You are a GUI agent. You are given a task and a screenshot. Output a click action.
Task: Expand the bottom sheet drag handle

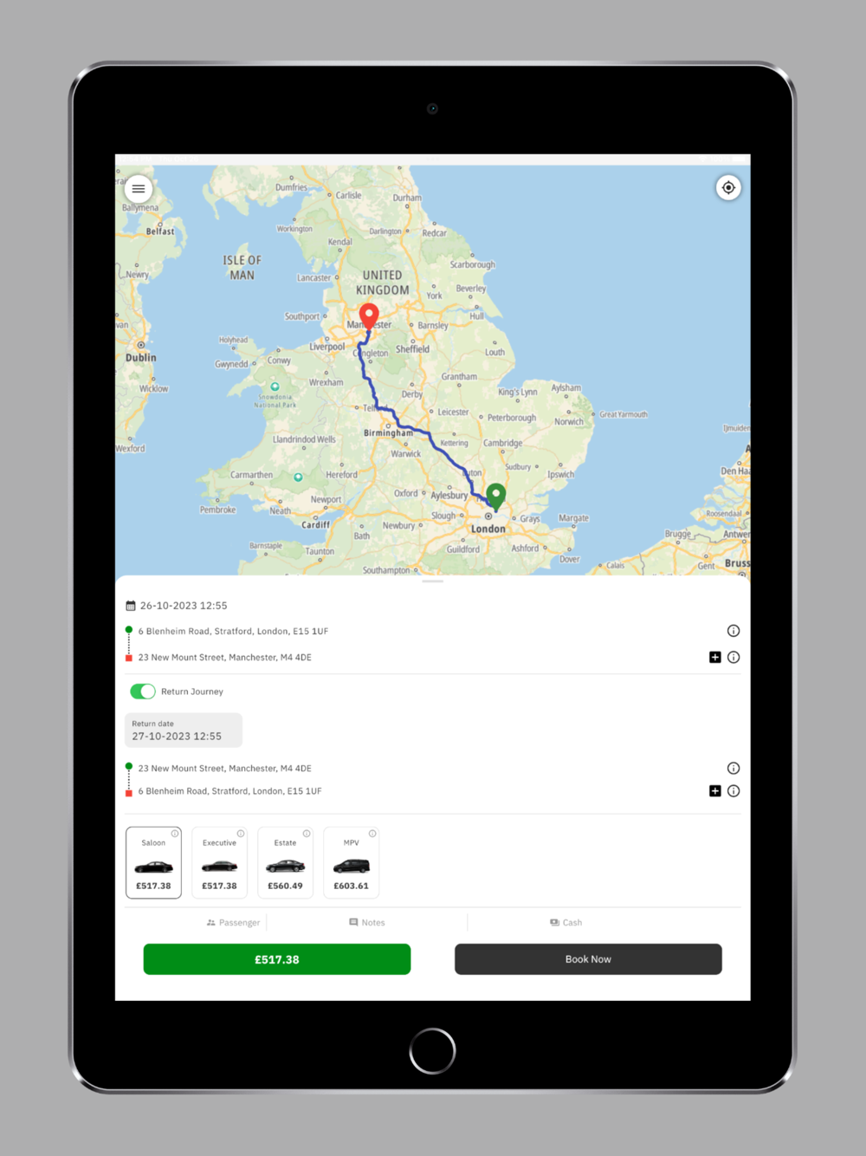tap(433, 581)
